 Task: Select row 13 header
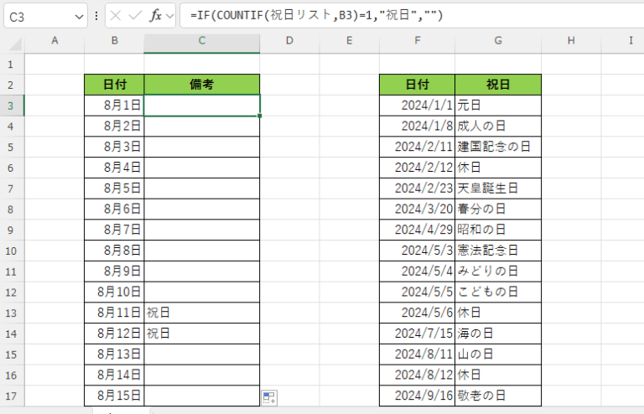(x=13, y=313)
